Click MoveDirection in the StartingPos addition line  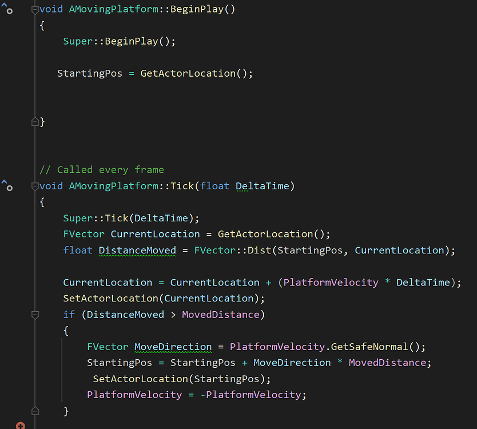point(292,363)
